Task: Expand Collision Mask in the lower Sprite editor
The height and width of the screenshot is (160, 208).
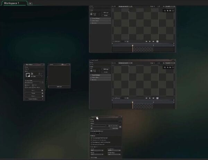Action: [101, 78]
